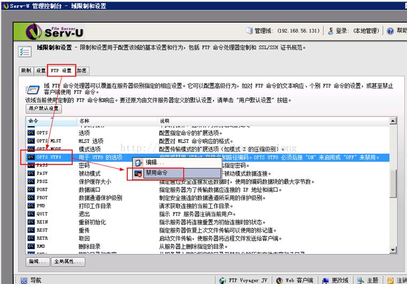Image resolution: width=407 pixels, height=284 pixels.
Task: Click the edit icon in context menu
Action: (139, 163)
